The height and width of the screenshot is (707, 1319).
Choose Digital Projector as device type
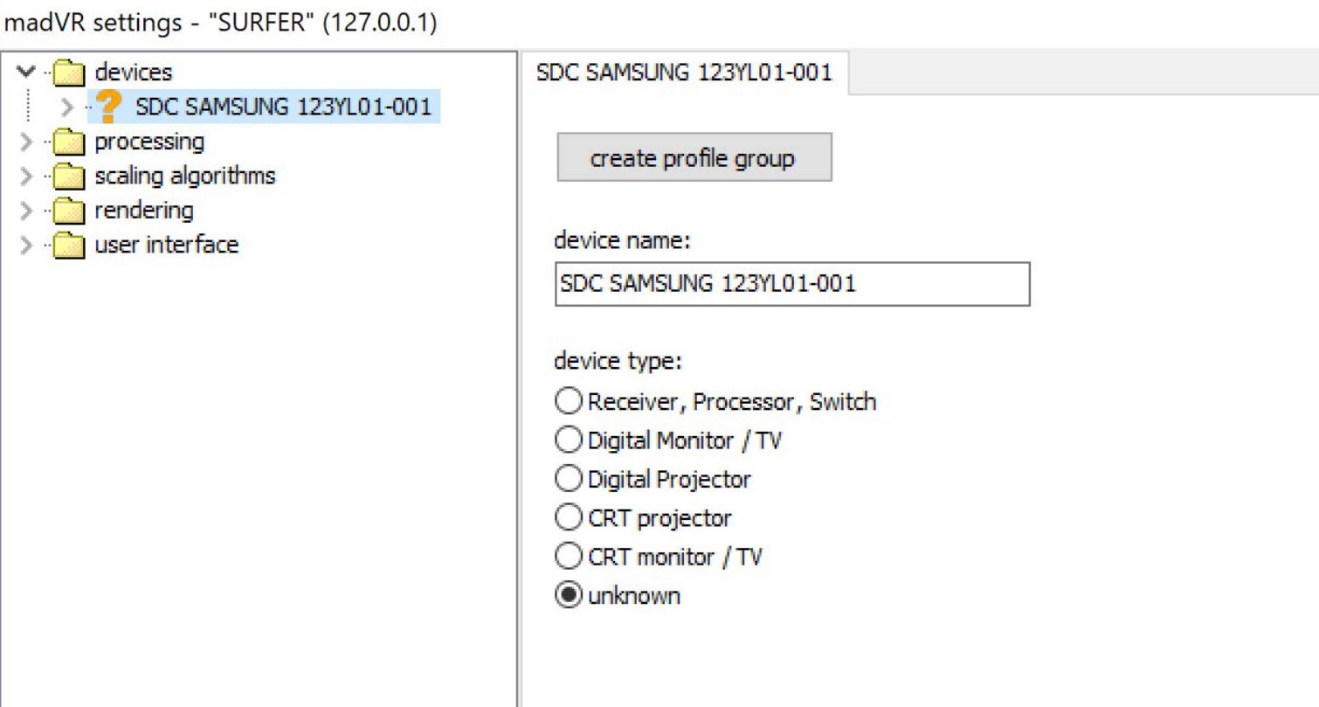click(x=568, y=479)
